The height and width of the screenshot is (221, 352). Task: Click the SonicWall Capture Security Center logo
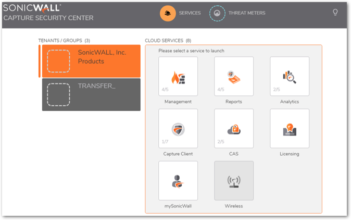[48, 13]
